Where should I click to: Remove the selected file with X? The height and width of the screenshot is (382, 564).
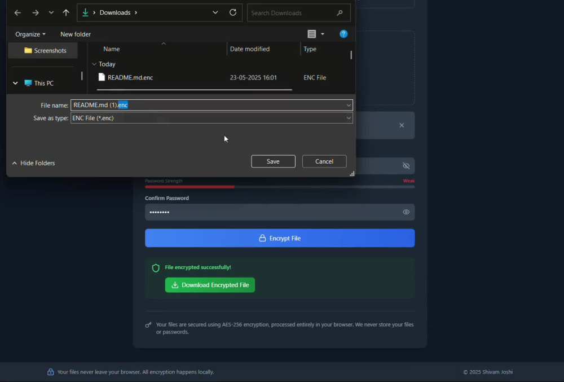pos(402,125)
